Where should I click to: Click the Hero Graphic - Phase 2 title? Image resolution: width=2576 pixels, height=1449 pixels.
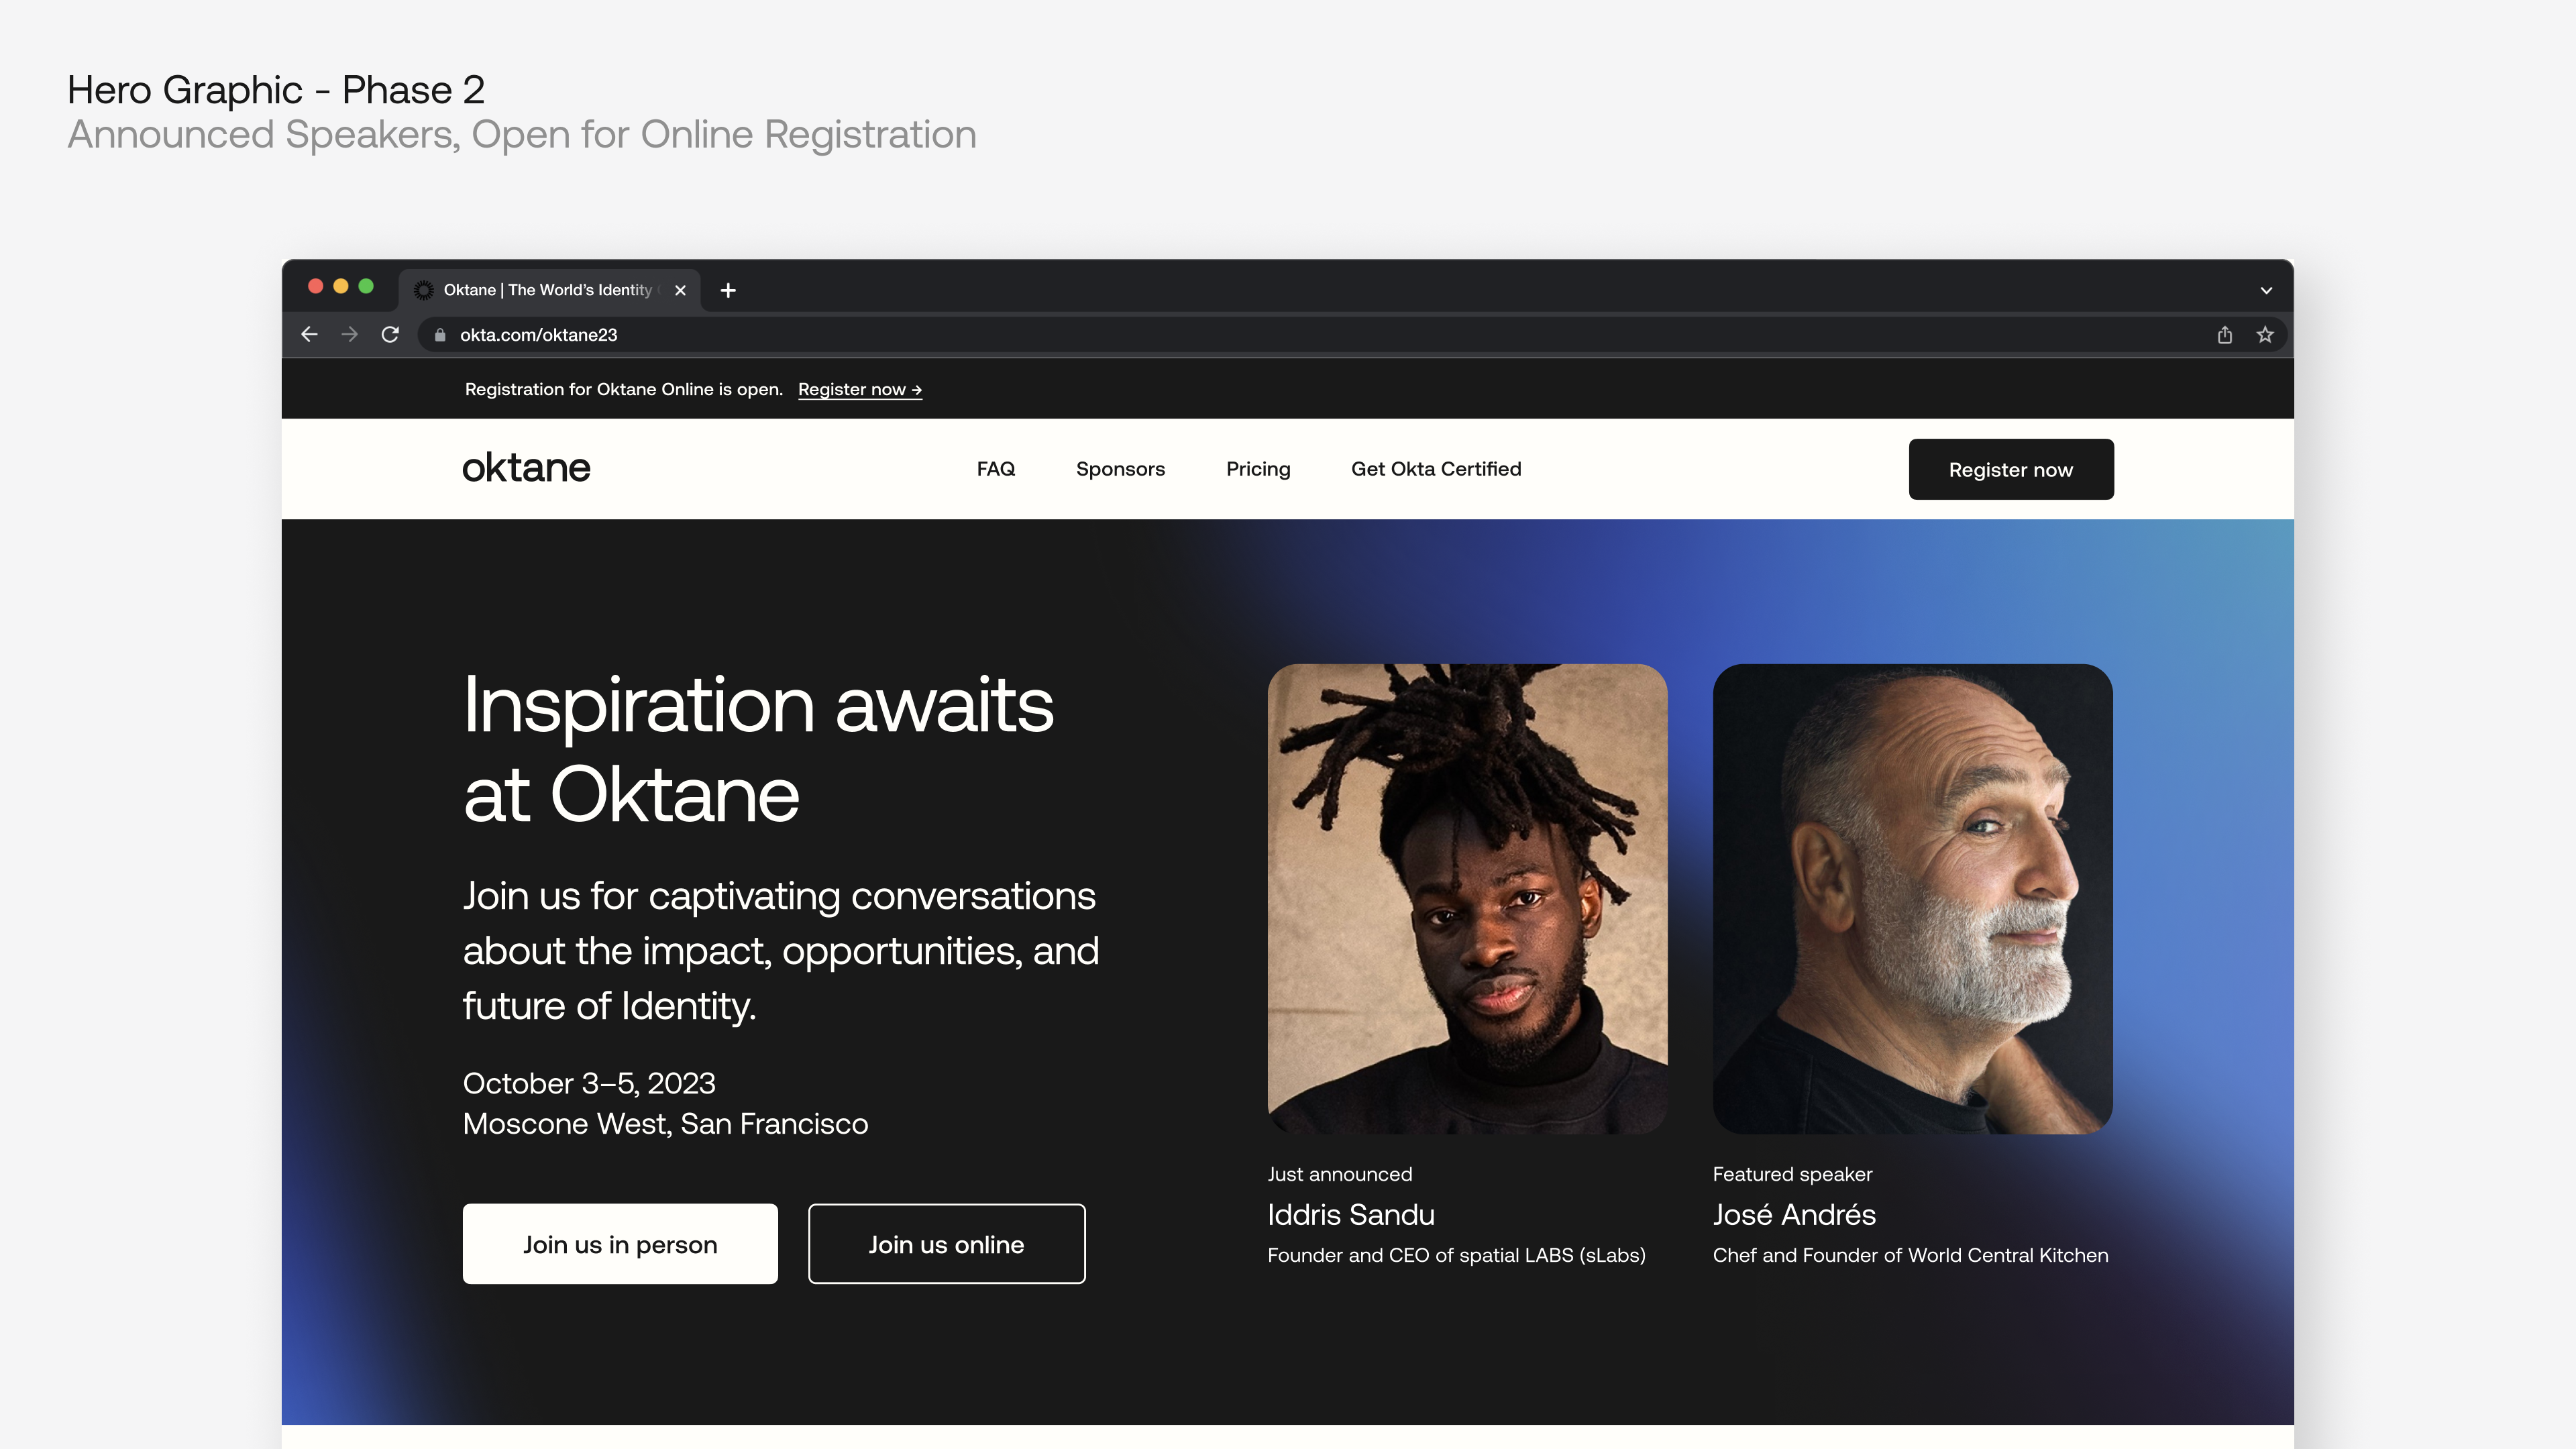(x=276, y=90)
